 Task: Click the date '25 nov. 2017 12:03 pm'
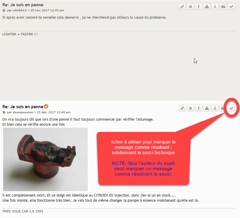point(47,10)
